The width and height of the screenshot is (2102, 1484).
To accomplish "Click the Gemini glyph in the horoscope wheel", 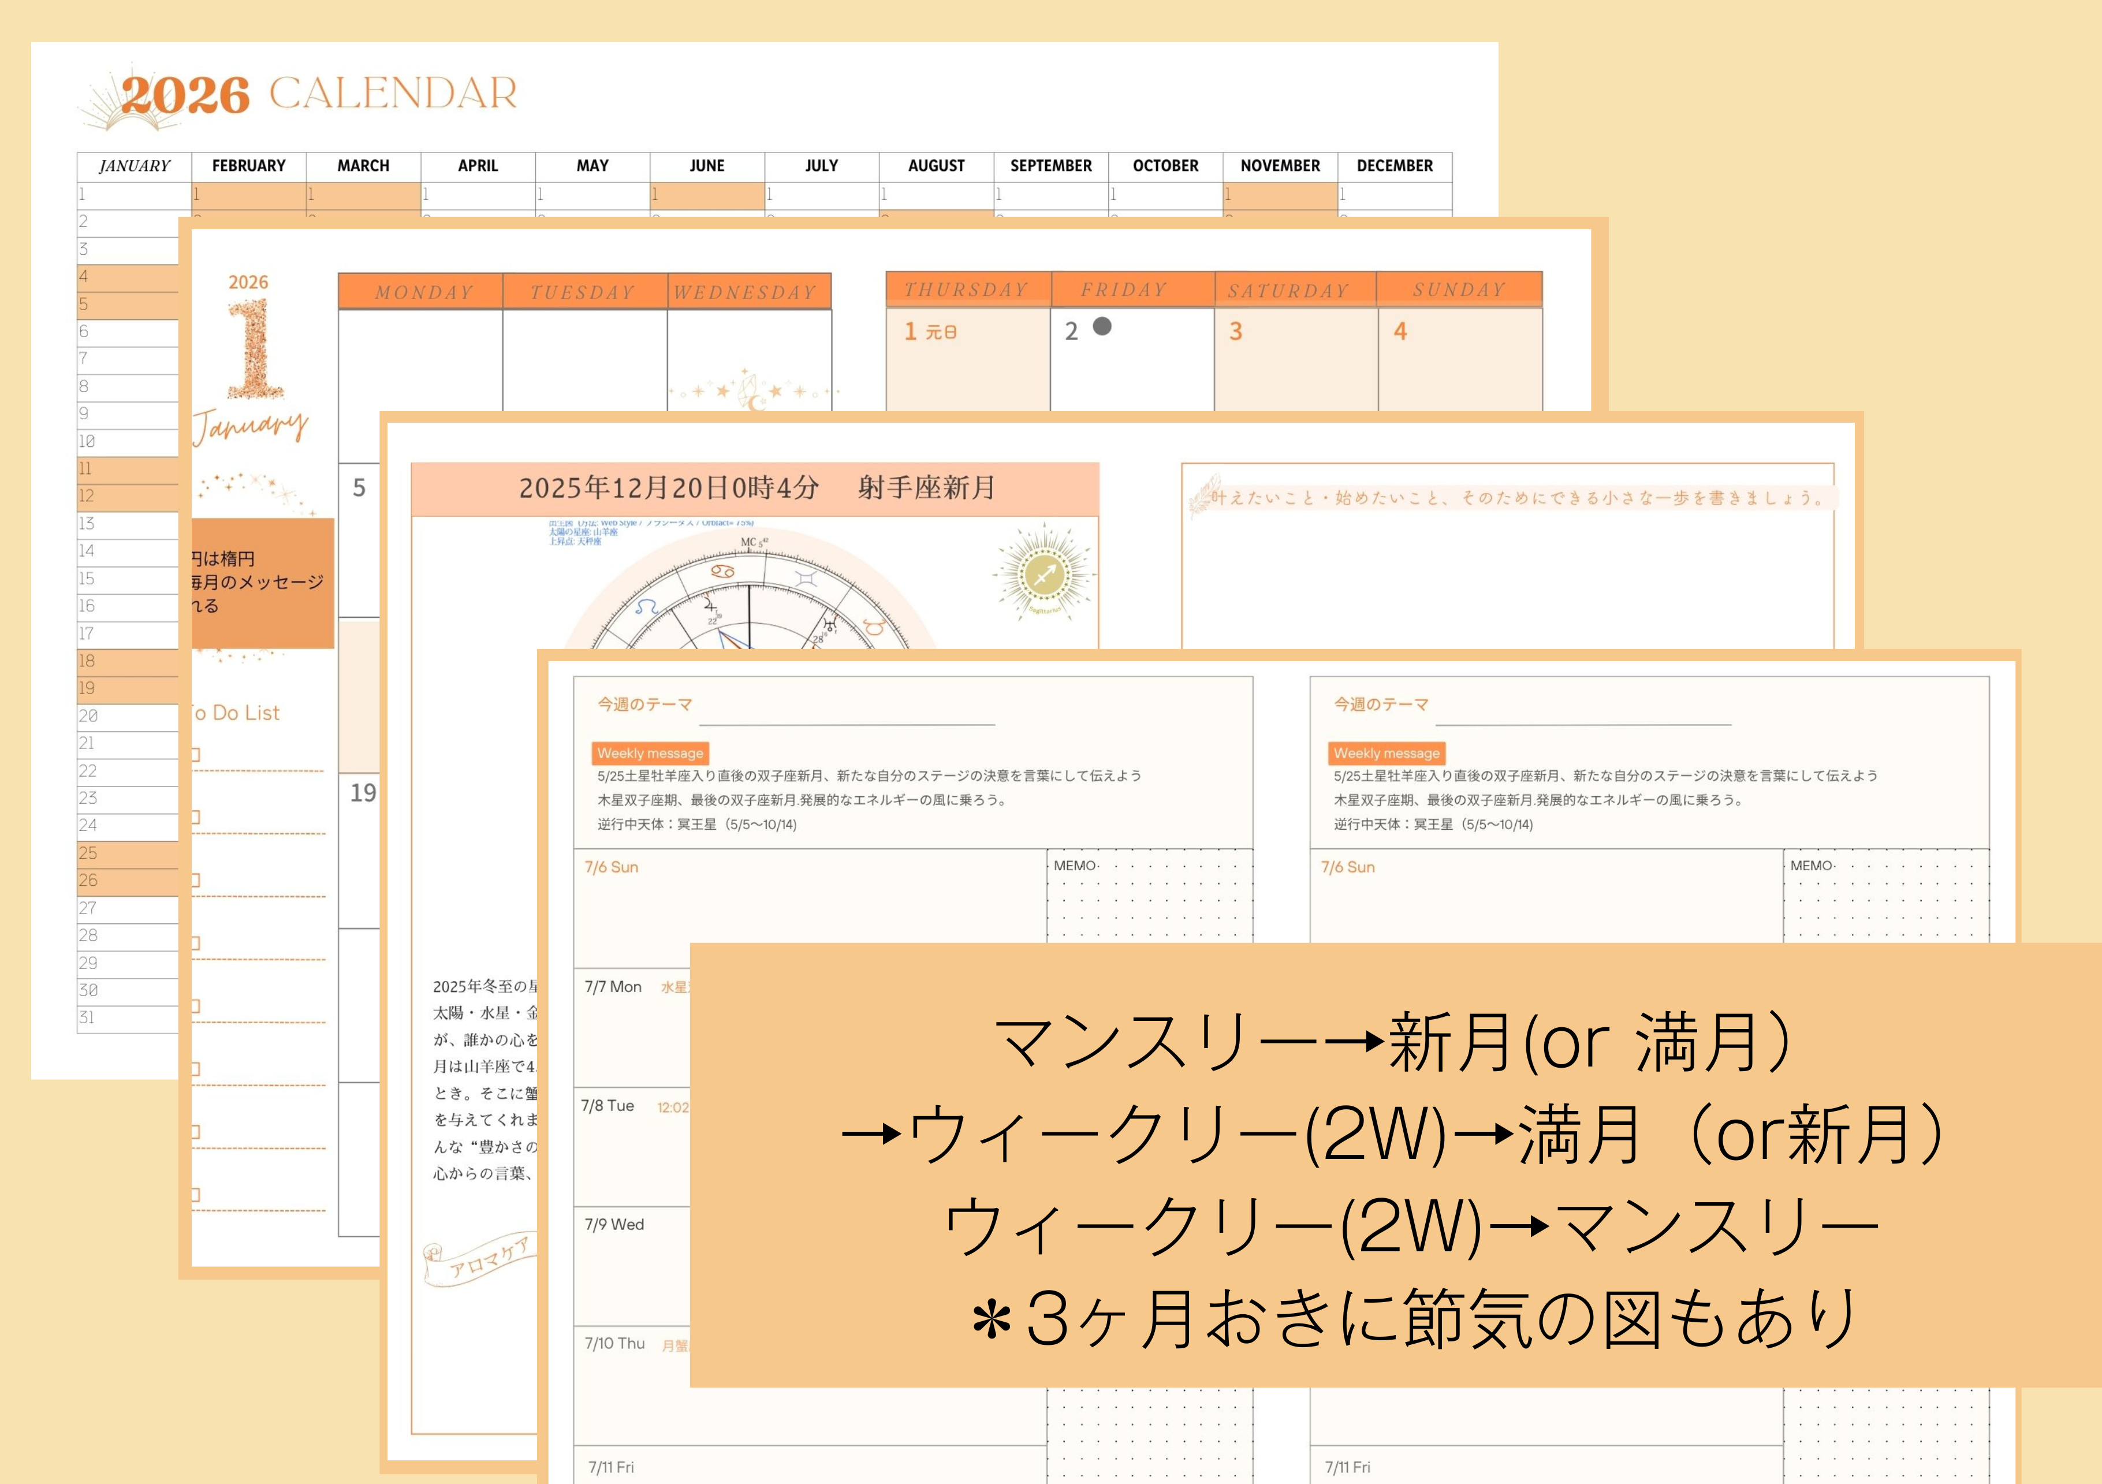I will [x=806, y=577].
